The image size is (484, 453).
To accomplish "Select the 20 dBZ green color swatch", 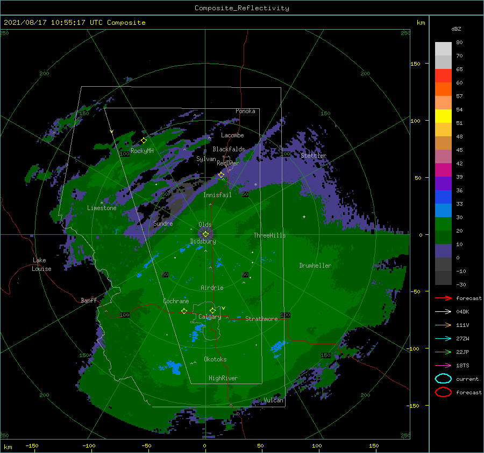I will coord(443,237).
